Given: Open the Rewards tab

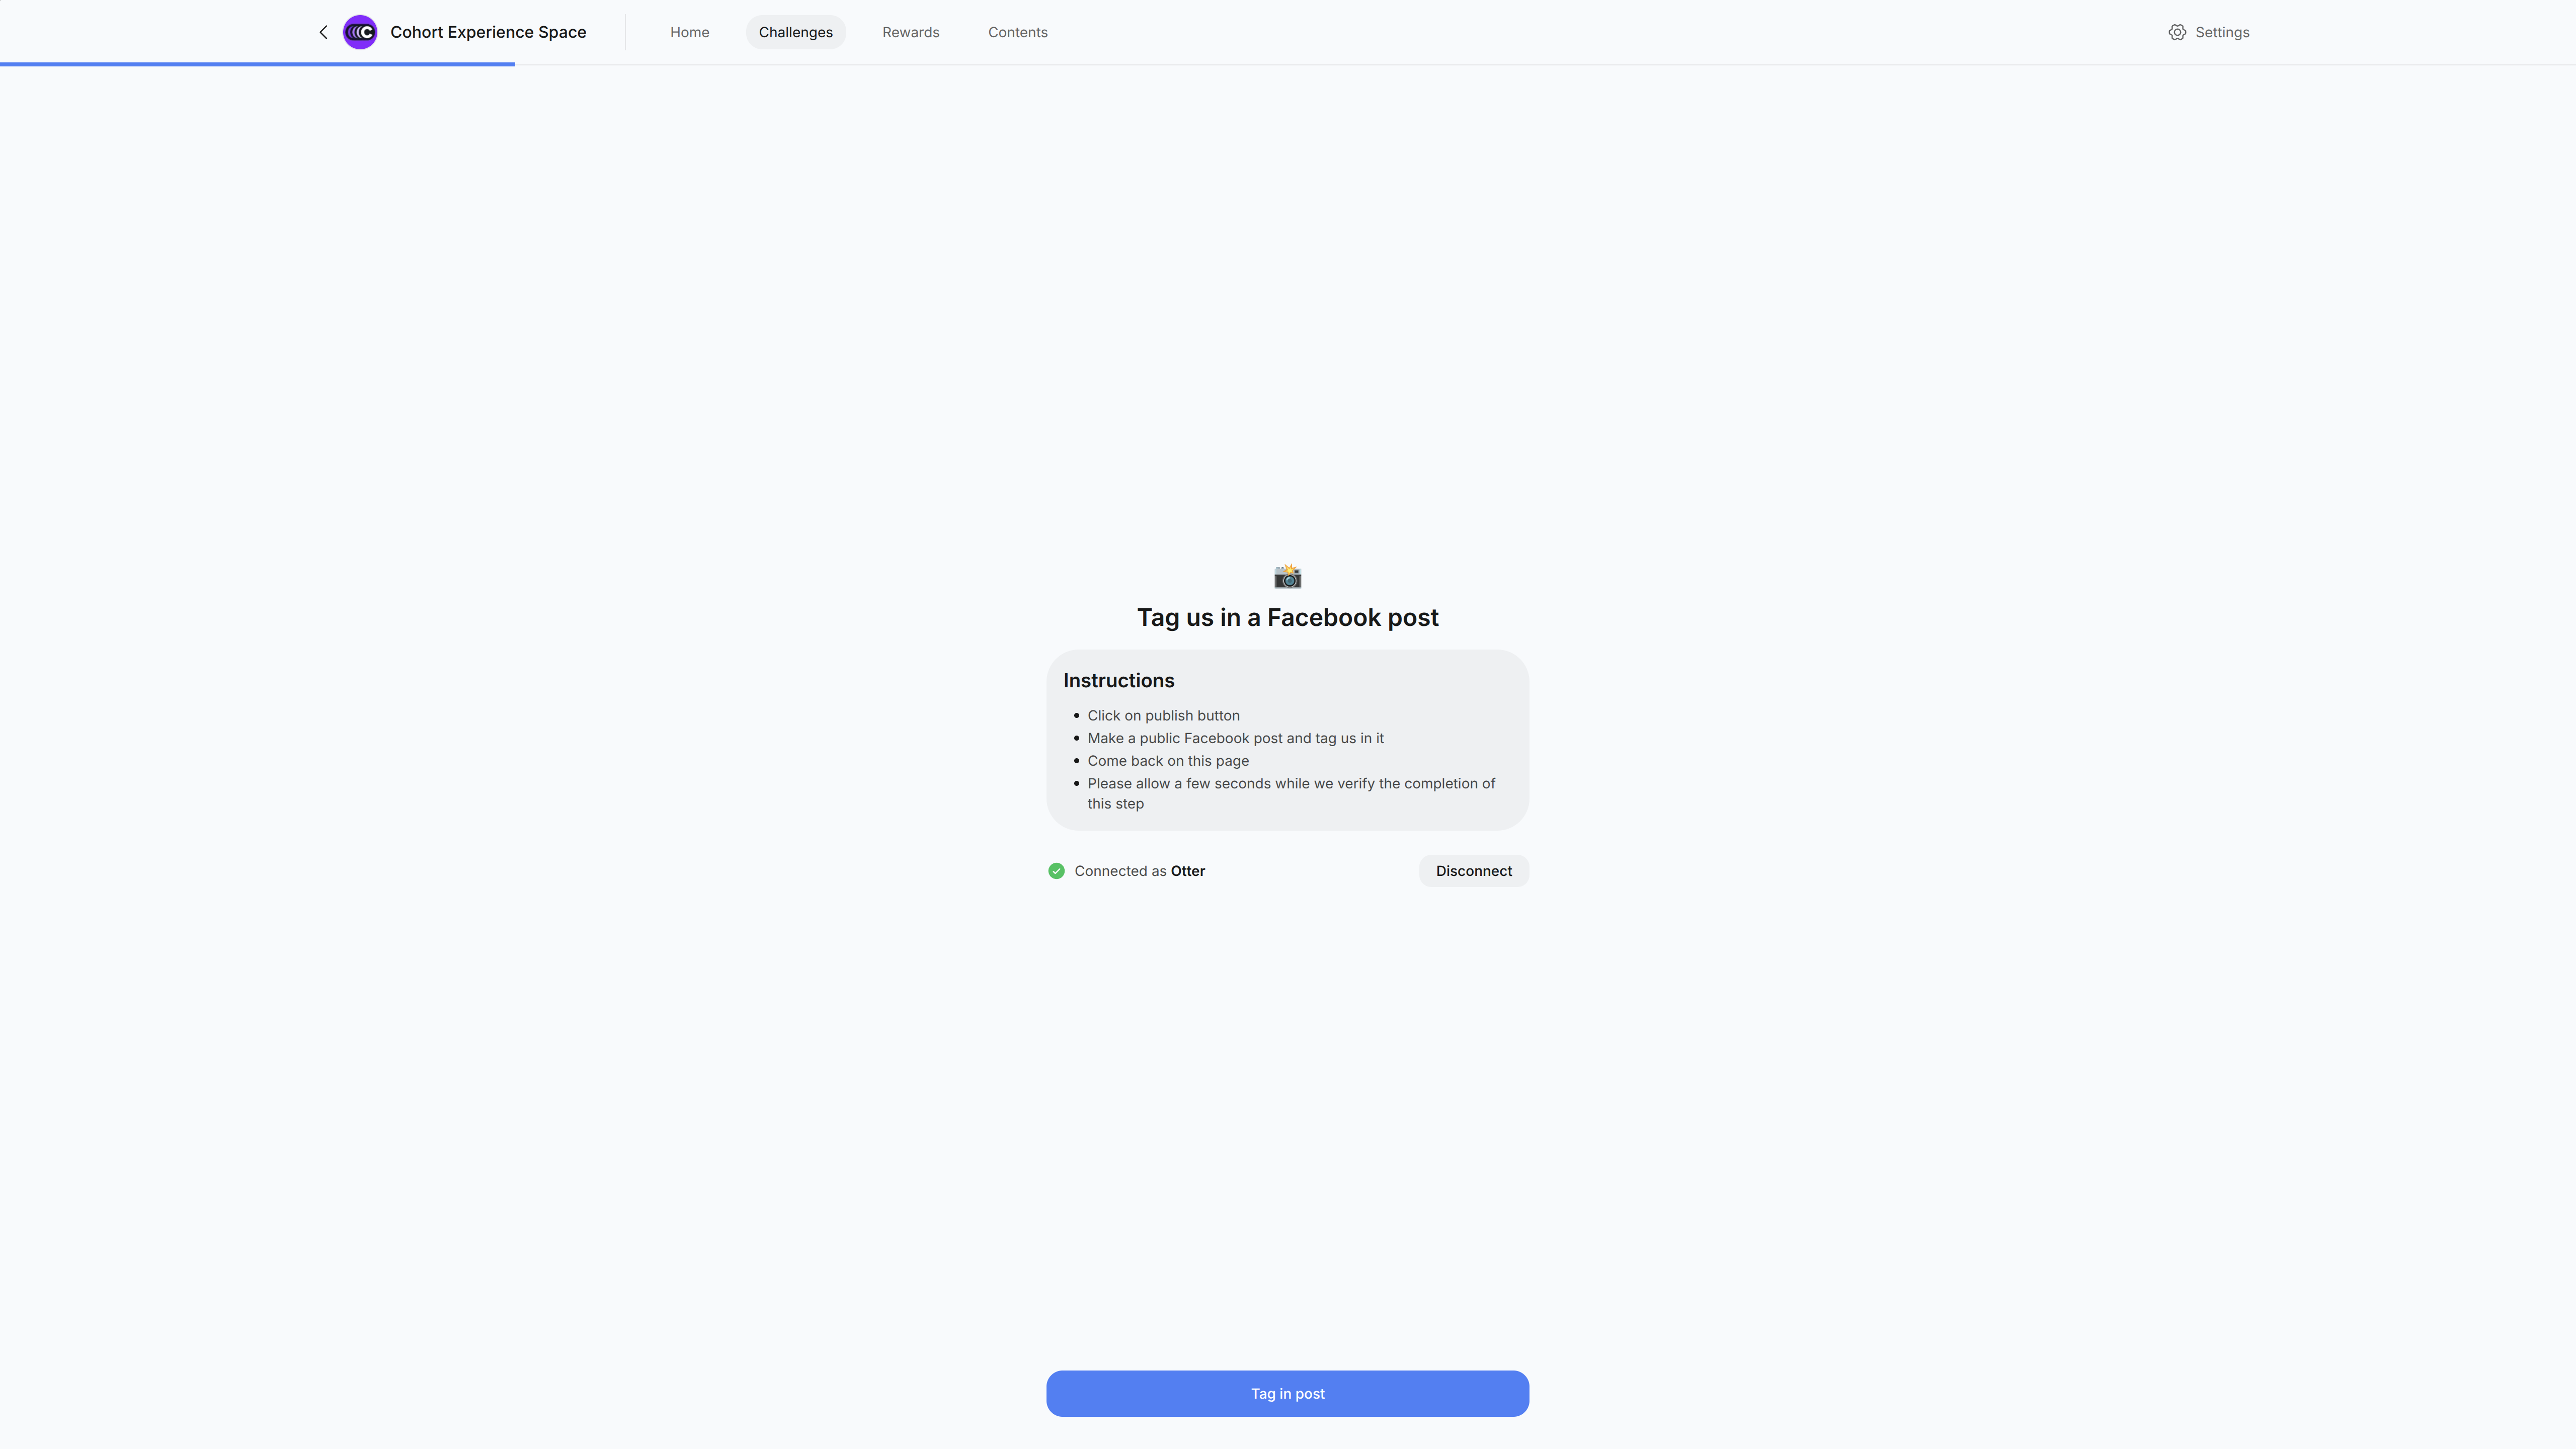Looking at the screenshot, I should pos(910,32).
